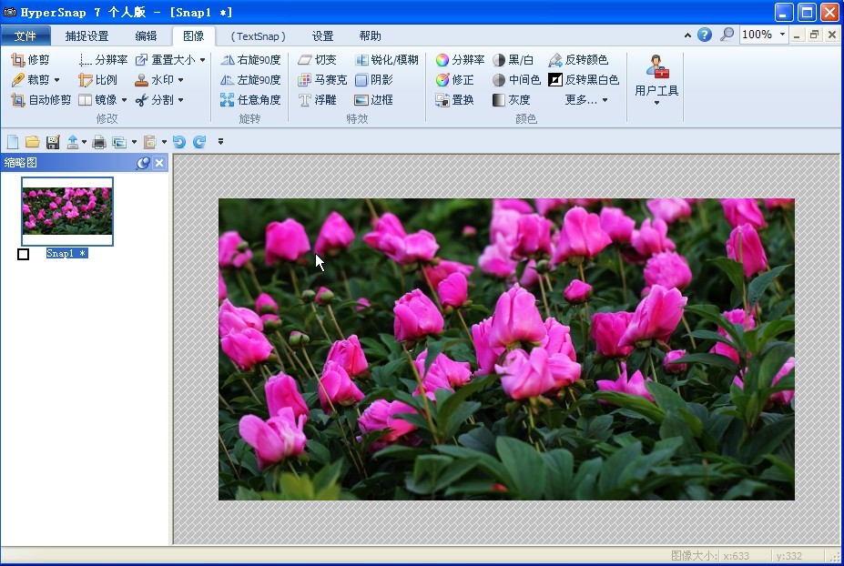Open the 文件 file menu

point(25,36)
